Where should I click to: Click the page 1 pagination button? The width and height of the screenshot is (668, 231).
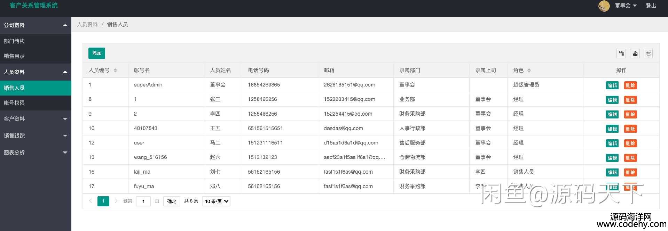point(103,201)
